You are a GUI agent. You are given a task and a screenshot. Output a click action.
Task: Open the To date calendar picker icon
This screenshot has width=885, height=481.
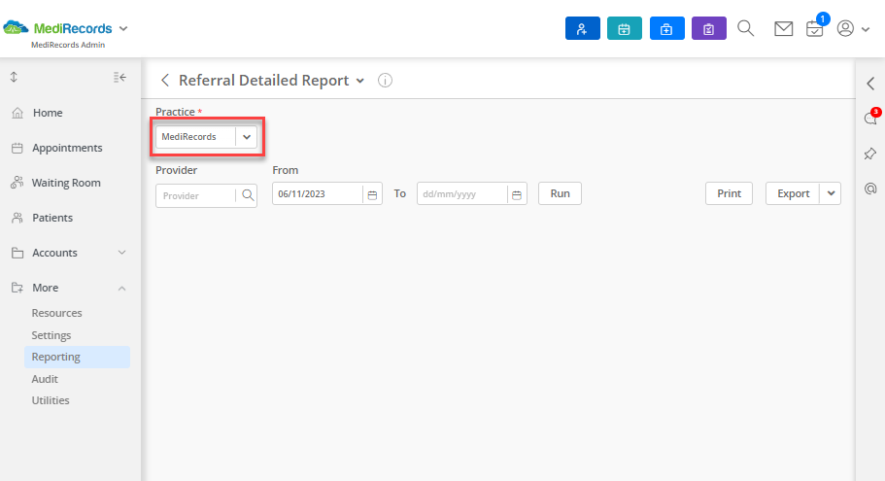coord(517,194)
